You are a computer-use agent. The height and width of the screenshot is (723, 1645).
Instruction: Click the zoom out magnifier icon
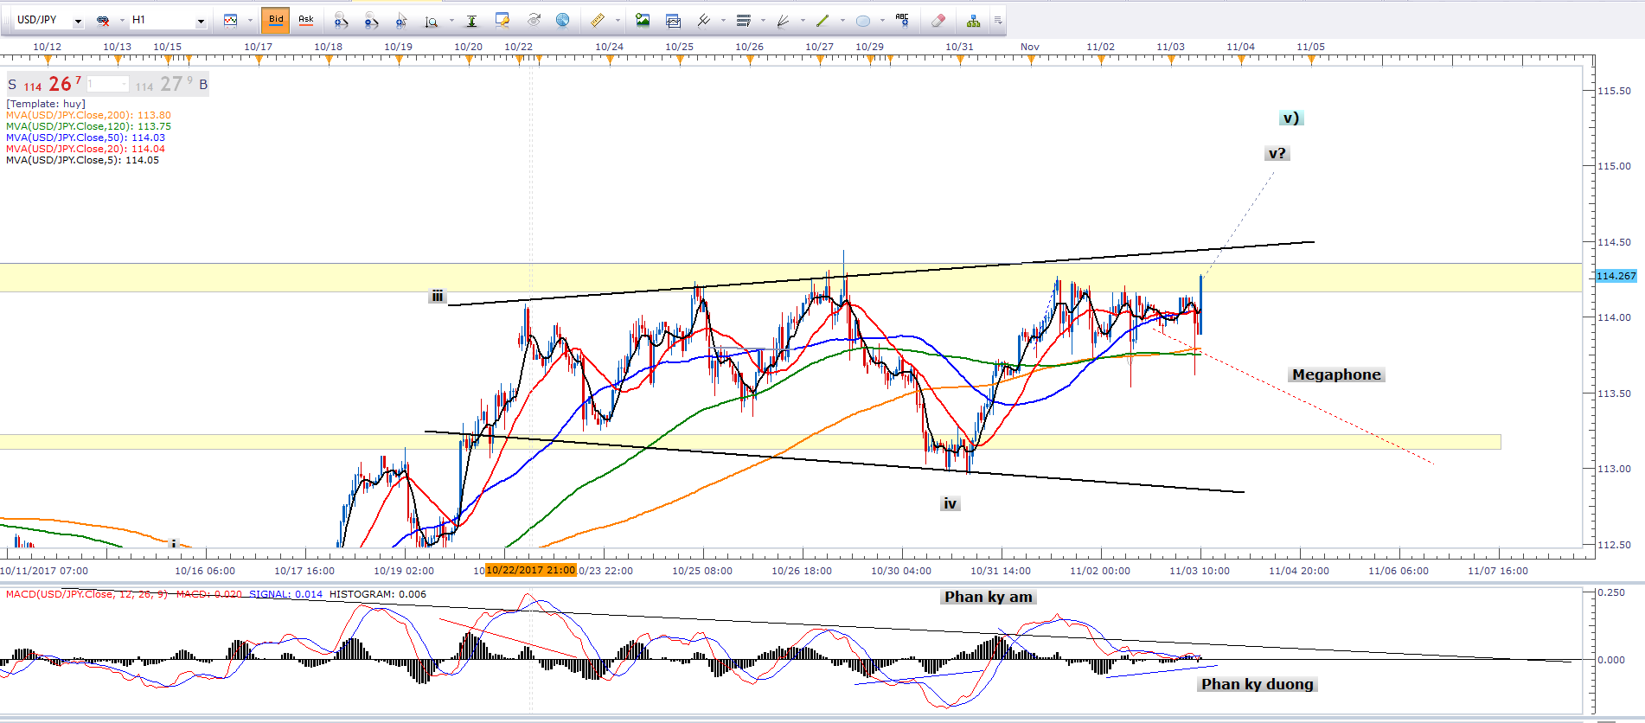coord(371,20)
